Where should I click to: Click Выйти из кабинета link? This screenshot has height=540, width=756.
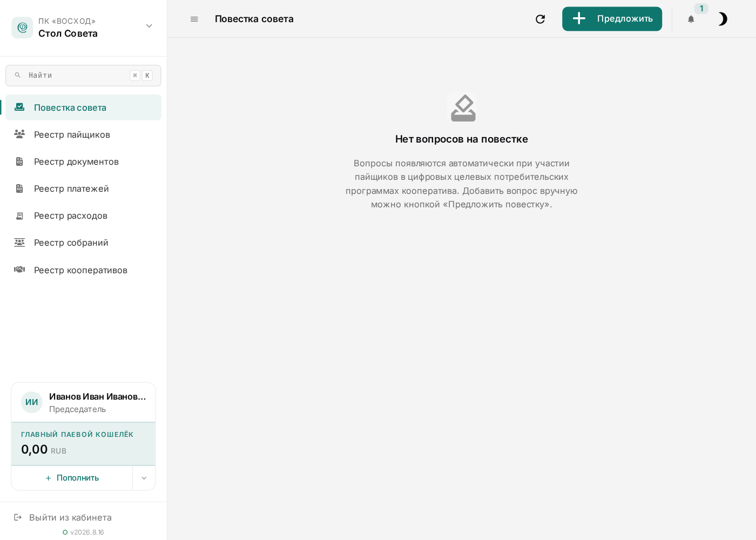(x=70, y=517)
